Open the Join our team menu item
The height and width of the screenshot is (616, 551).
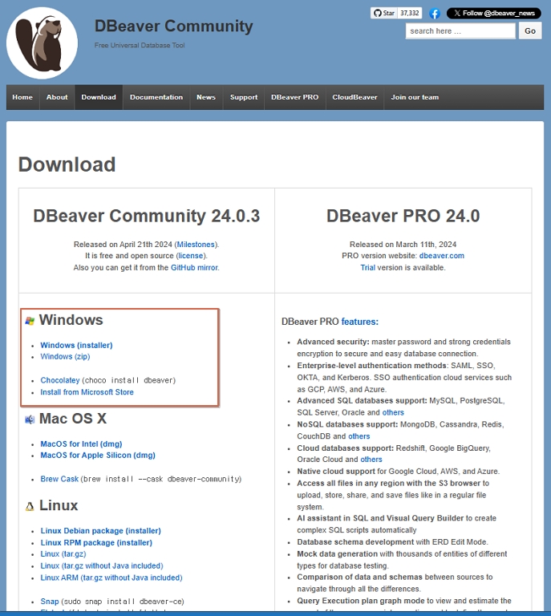coord(415,97)
